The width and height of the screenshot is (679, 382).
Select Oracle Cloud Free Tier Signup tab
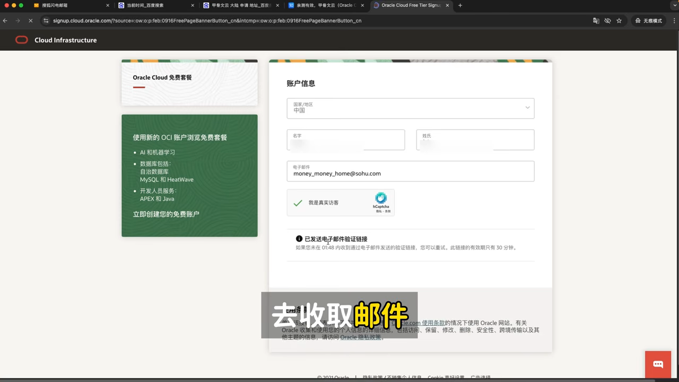411,5
